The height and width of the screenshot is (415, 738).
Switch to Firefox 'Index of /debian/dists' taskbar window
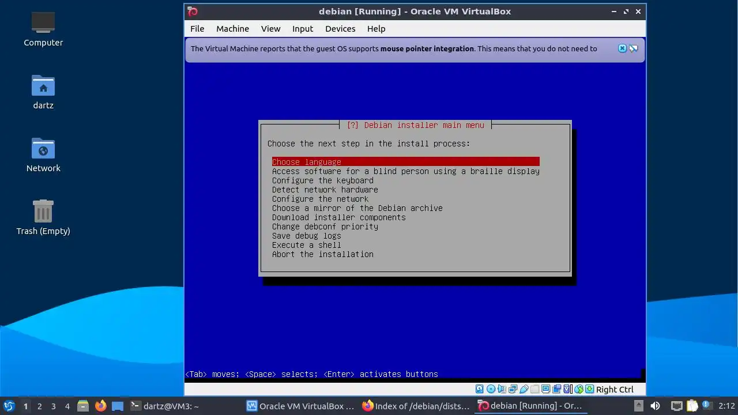(416, 406)
